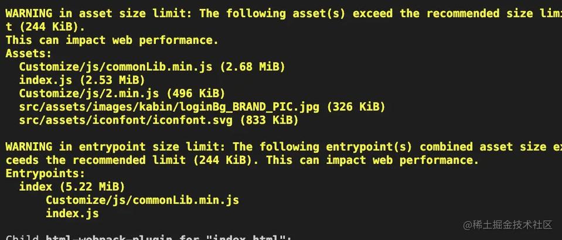Click the index (5.22 MiB) entrypoint line
Image resolution: width=562 pixels, height=240 pixels.
click(x=71, y=187)
